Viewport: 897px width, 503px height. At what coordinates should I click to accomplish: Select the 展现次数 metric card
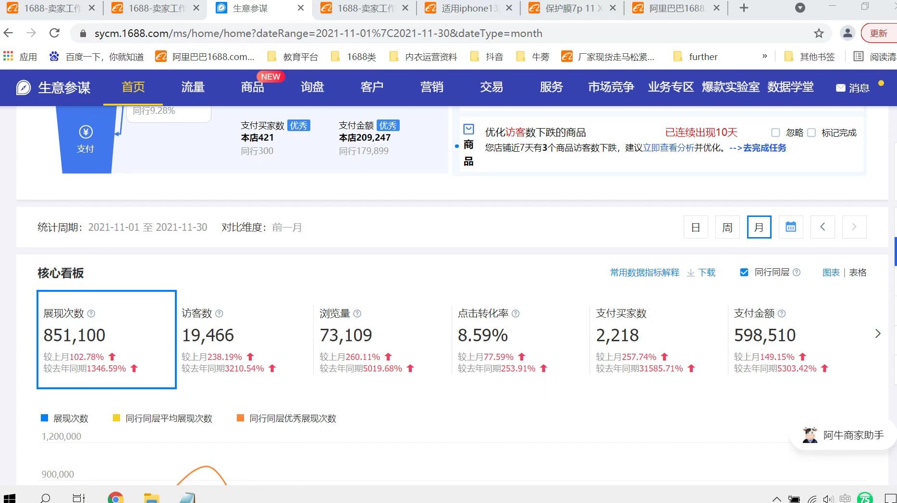(x=107, y=339)
